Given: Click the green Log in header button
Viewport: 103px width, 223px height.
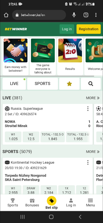Looking at the screenshot, I should 67,29.
